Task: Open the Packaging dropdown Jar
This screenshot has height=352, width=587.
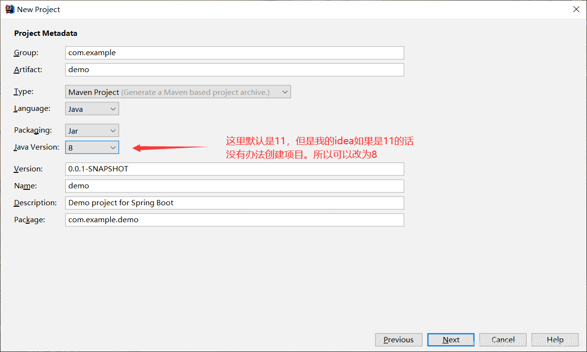Action: pyautogui.click(x=92, y=131)
